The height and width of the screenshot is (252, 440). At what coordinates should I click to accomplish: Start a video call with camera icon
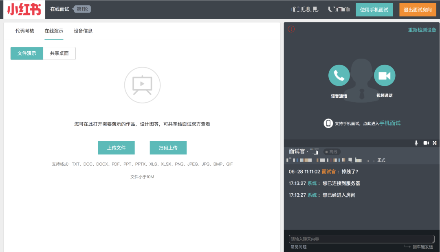[385, 75]
